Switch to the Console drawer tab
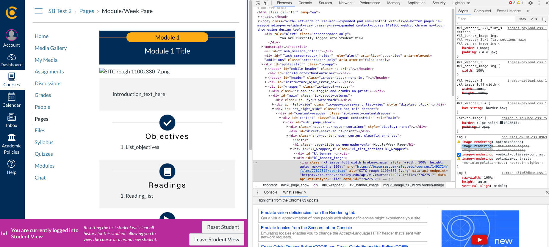The width and height of the screenshot is (549, 247). point(270,192)
